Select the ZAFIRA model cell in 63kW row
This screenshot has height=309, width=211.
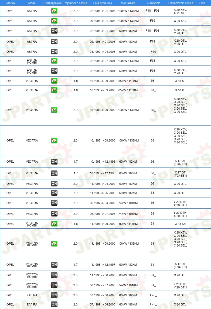32,304
